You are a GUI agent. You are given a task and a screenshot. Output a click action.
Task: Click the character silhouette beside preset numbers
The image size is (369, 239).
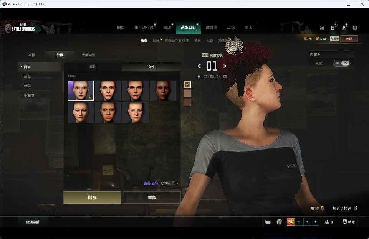pos(199,77)
